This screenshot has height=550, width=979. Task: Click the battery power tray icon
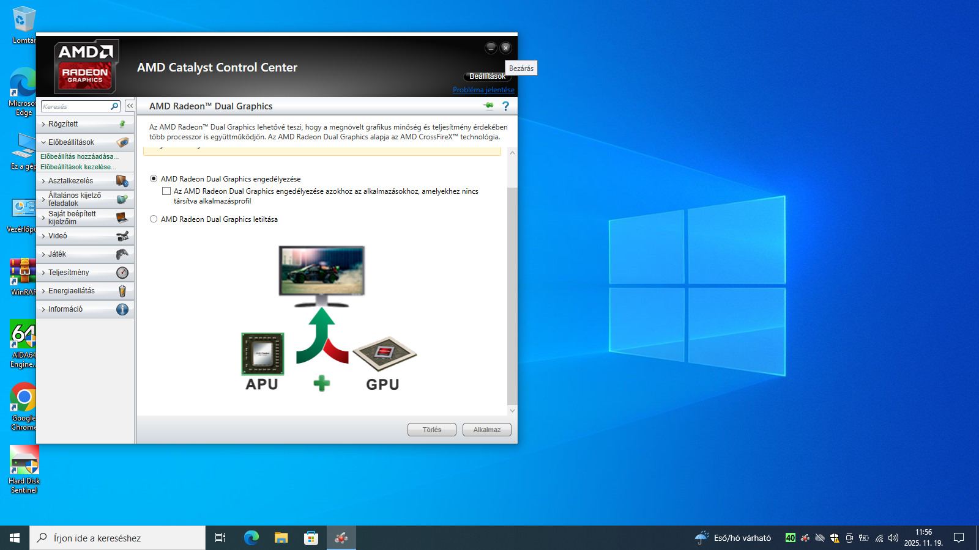(864, 538)
